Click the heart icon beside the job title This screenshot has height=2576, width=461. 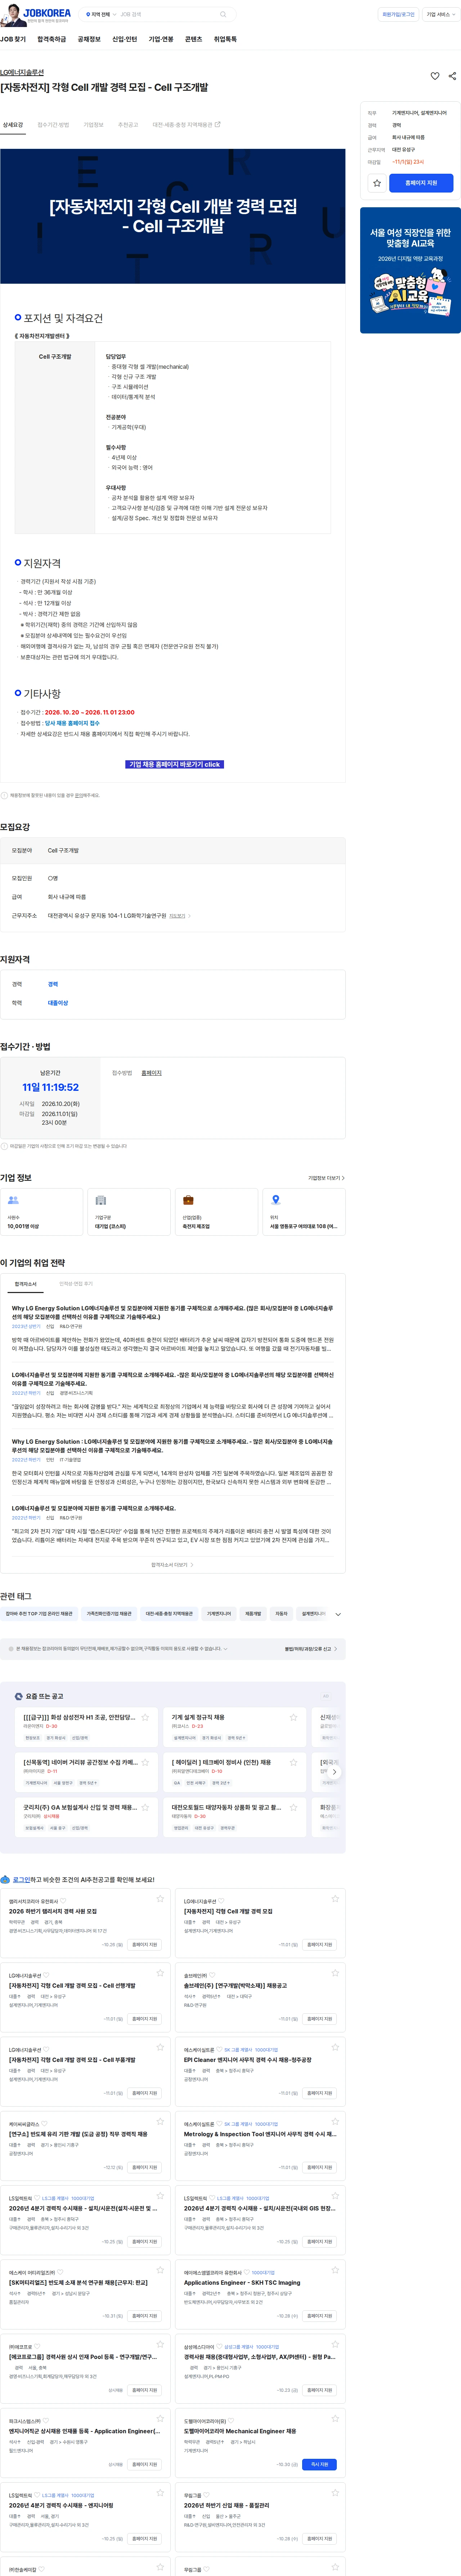[435, 76]
